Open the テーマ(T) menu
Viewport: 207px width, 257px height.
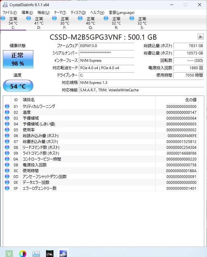point(60,13)
